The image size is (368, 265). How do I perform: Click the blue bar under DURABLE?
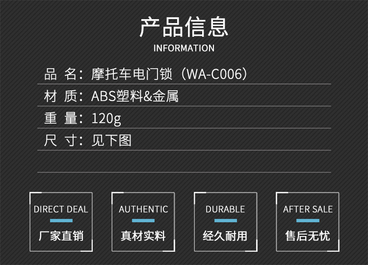click(x=226, y=221)
